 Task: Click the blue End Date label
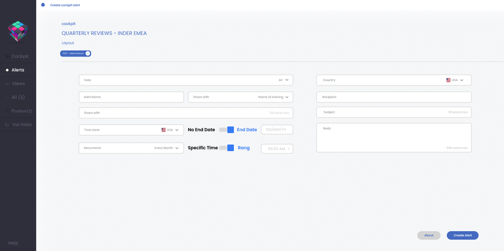tap(247, 130)
